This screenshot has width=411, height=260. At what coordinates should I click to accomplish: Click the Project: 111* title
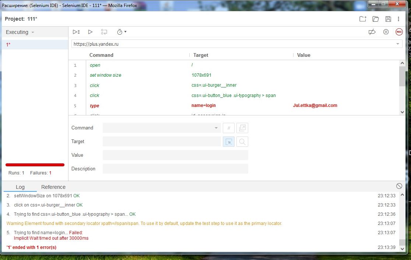pyautogui.click(x=21, y=19)
